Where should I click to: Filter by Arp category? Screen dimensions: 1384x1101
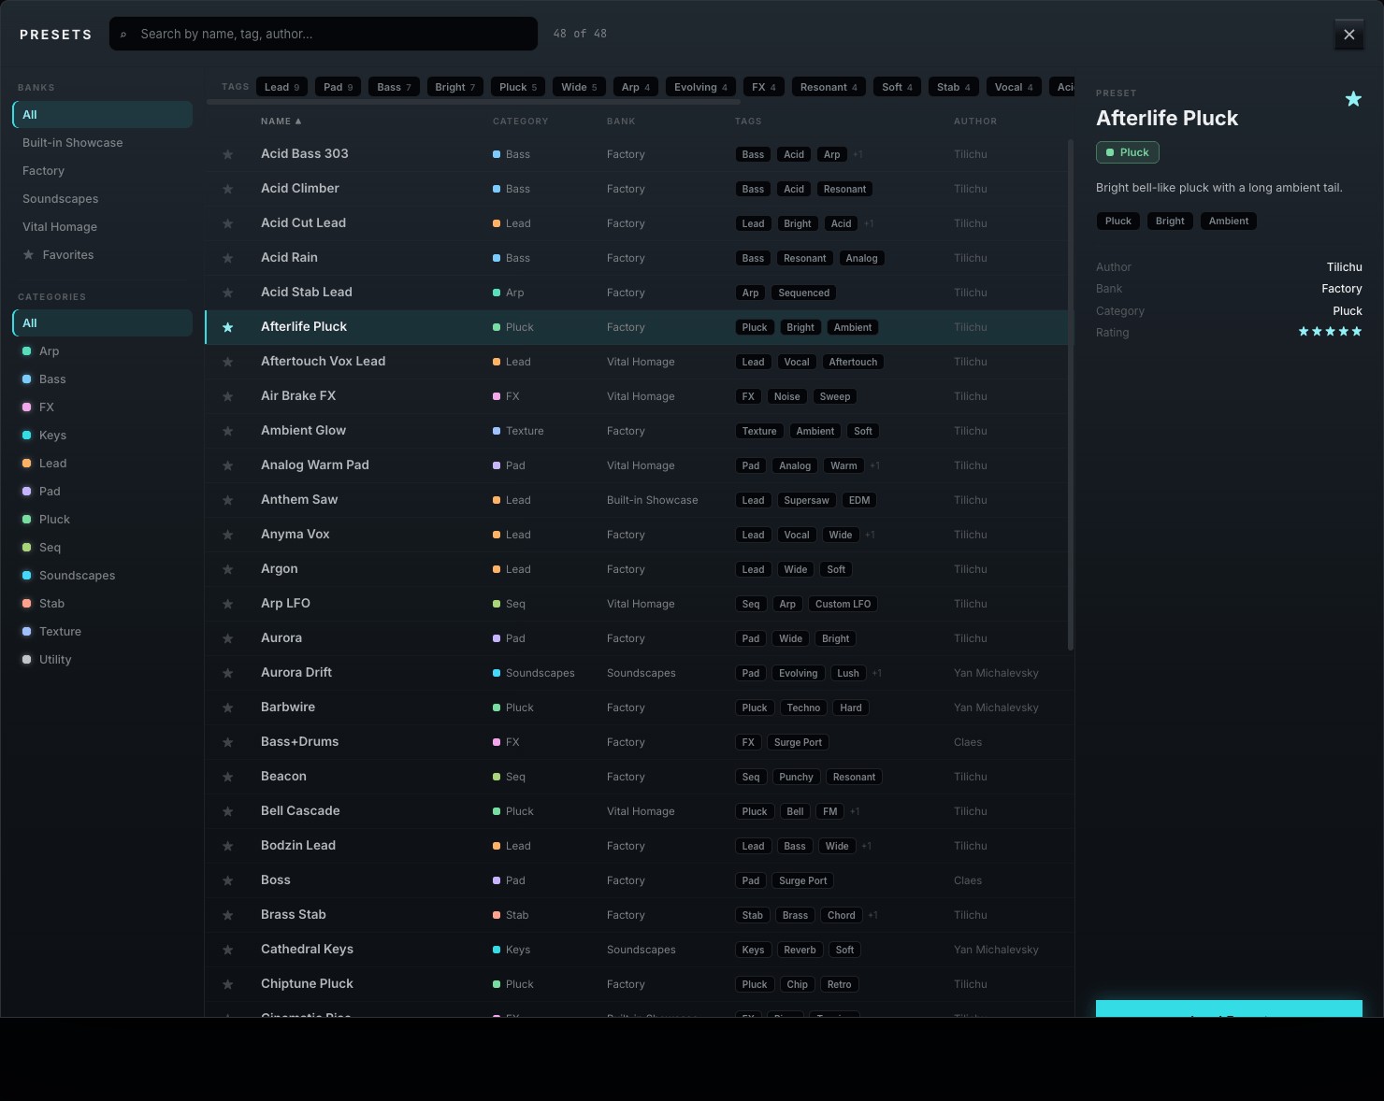[103, 351]
